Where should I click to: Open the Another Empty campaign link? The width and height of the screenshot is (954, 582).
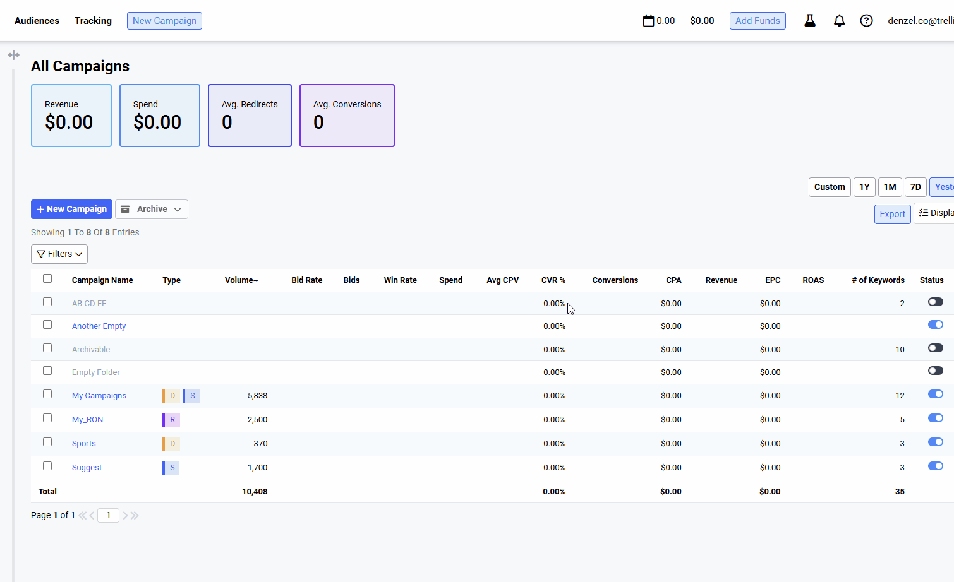[x=99, y=326]
